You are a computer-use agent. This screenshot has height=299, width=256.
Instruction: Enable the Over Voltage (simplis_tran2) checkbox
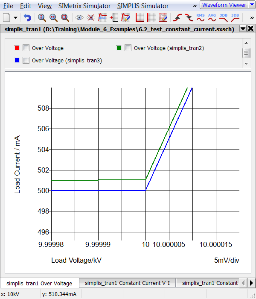(128, 48)
